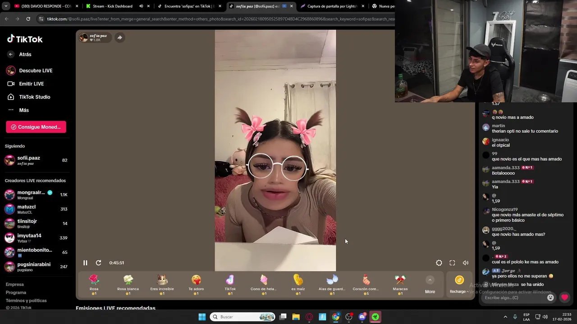577x324 pixels.
Task: Reload the page in the browser
Action: (28, 19)
